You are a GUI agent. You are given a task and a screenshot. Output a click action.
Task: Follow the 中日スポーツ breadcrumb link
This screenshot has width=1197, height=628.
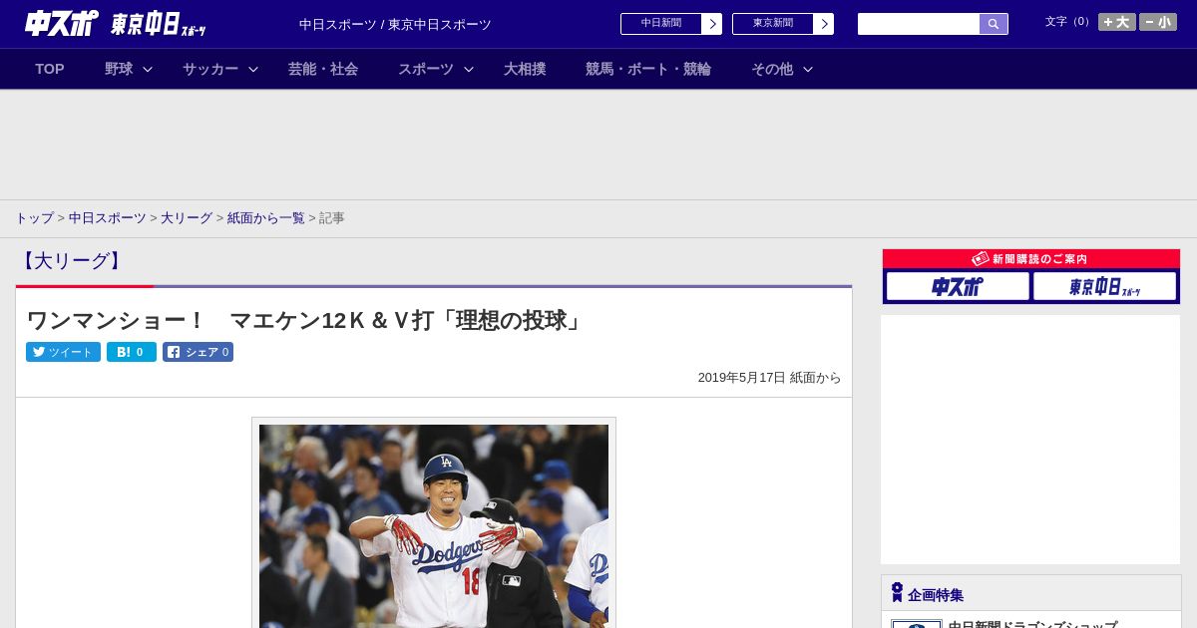[x=107, y=218]
